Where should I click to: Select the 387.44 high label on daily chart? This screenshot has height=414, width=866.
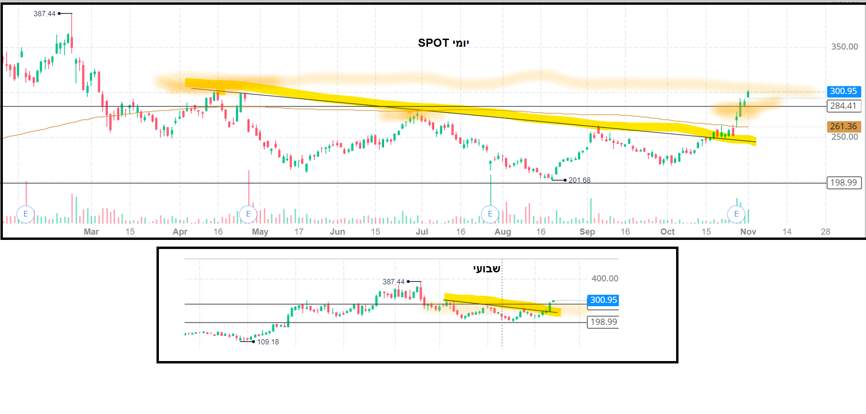click(44, 14)
